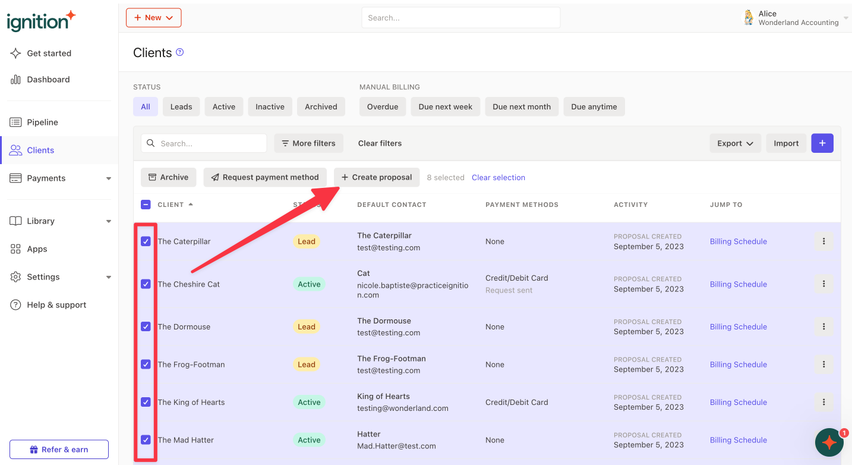Uncheck The Mad Hatter checkbox
The height and width of the screenshot is (465, 852).
point(146,440)
